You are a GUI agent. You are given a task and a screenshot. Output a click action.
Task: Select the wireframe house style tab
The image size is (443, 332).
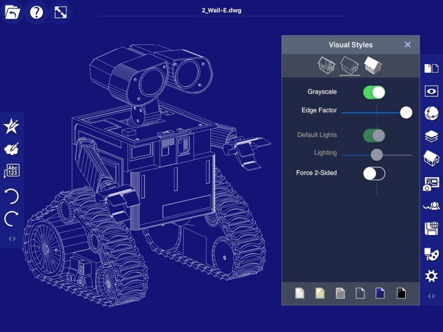point(327,65)
